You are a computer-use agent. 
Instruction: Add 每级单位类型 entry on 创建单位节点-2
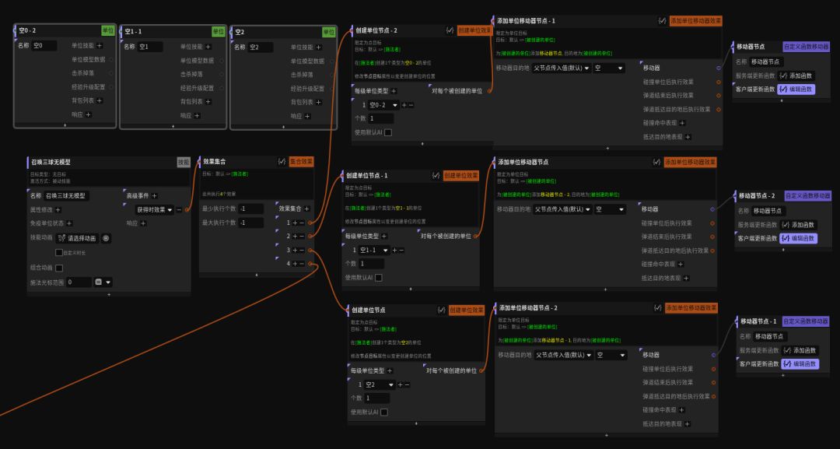click(394, 91)
